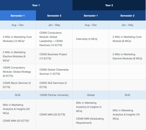Image resolution: width=146 pixels, height=130 pixels.
Task: Click red asterisk after CEMS MIM (33 ECTS)
Action: pyautogui.click(x=29, y=120)
